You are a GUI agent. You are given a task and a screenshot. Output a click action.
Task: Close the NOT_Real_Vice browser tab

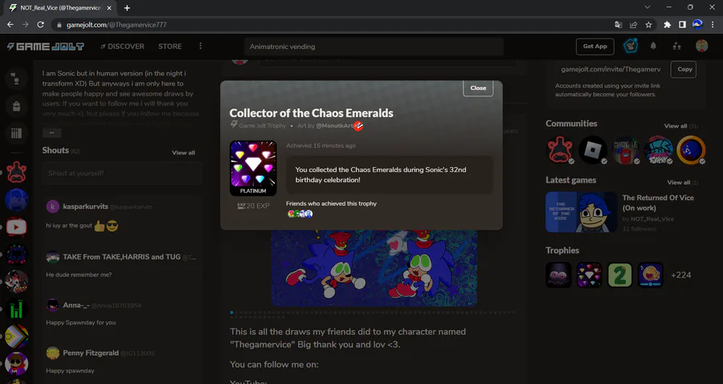[x=109, y=8]
